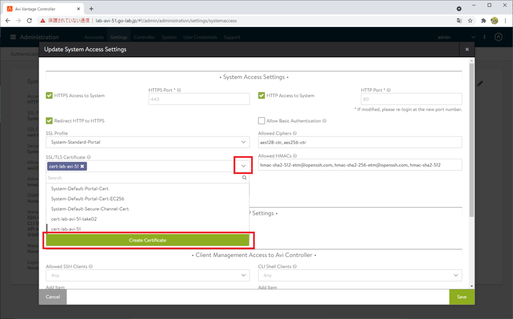Click the Allowed HMACs input field
513x319 pixels.
(x=360, y=165)
